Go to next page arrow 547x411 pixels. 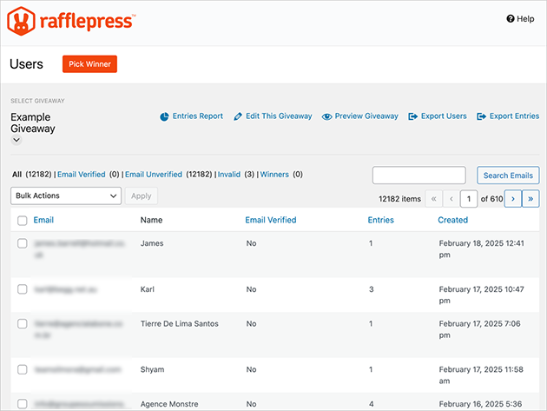[x=513, y=199]
